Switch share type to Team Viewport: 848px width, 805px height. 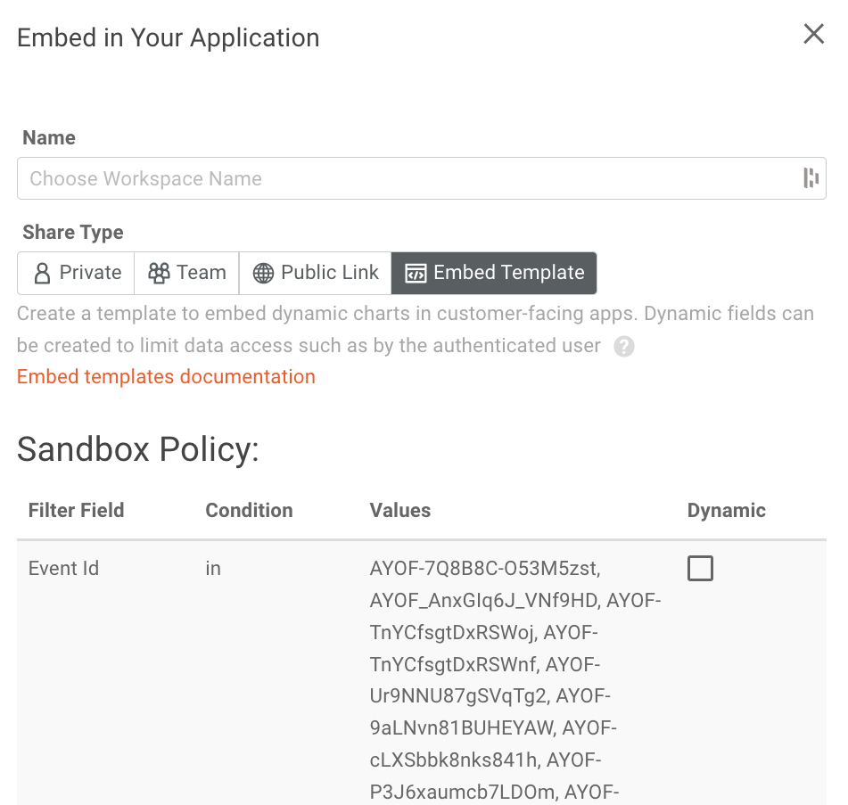(185, 273)
